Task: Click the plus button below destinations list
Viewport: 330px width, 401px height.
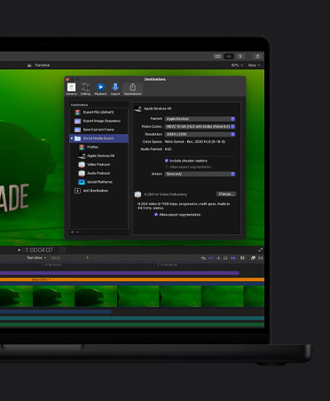Action: (72, 232)
